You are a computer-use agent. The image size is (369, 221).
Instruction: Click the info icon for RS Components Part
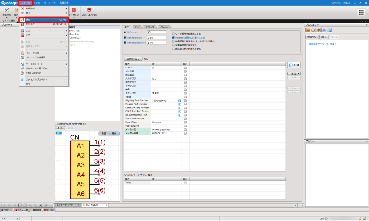click(x=179, y=115)
